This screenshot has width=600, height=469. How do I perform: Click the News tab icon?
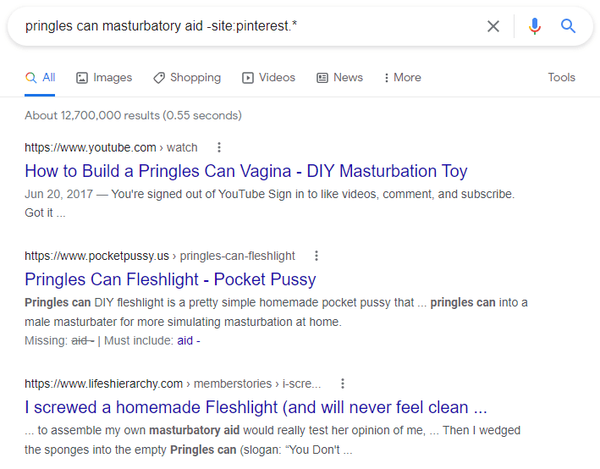coord(322,78)
